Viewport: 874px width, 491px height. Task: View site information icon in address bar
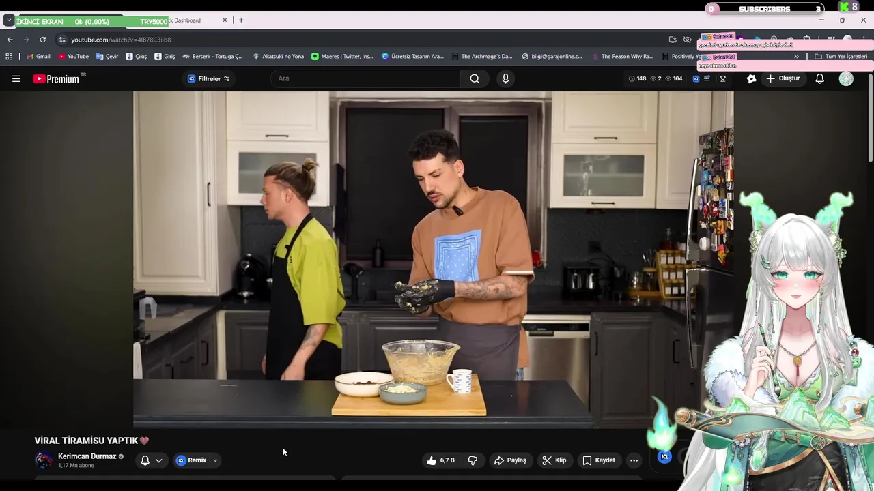62,40
